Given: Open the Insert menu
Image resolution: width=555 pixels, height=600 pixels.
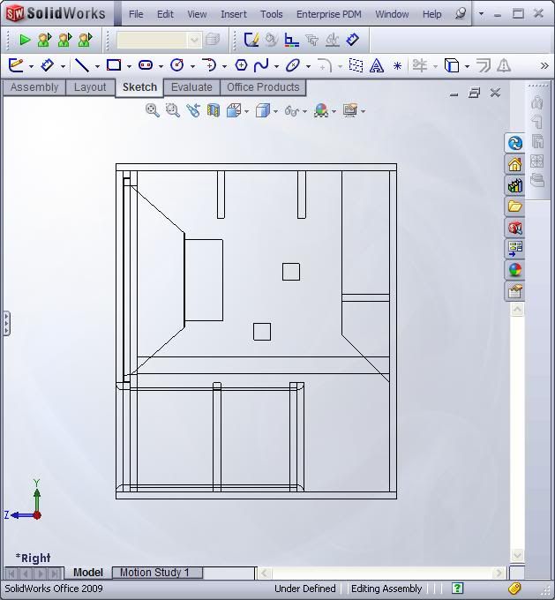Looking at the screenshot, I should [x=234, y=14].
